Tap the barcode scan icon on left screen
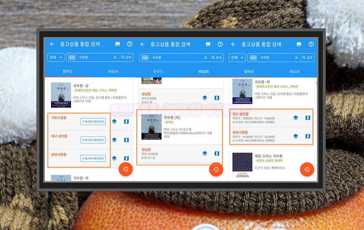 click(x=72, y=57)
